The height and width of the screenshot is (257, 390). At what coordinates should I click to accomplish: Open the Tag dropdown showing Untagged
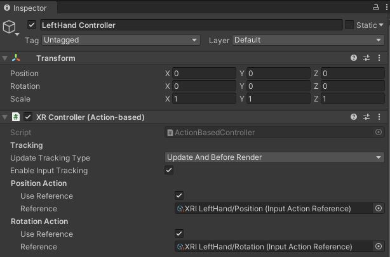point(121,40)
